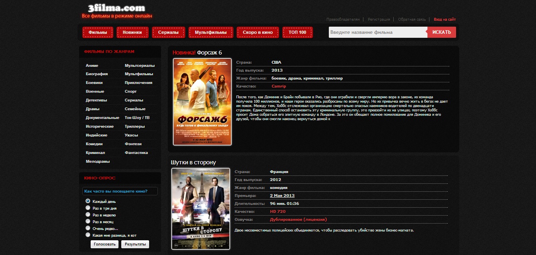Image resolution: width=536 pixels, height=255 pixels.
Task: Click the 'боевик, драма, криминал, триллер' genre text
Action: tap(307, 78)
